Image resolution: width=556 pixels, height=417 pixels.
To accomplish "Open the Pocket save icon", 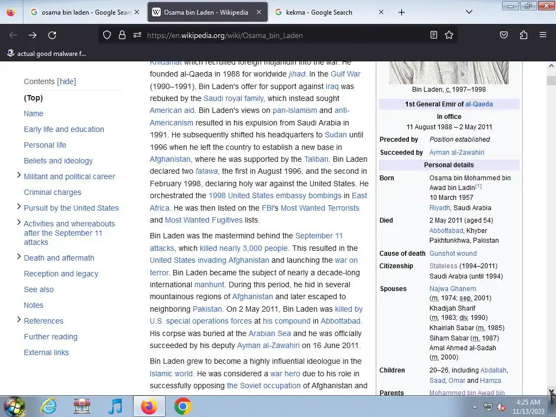I will [x=503, y=35].
